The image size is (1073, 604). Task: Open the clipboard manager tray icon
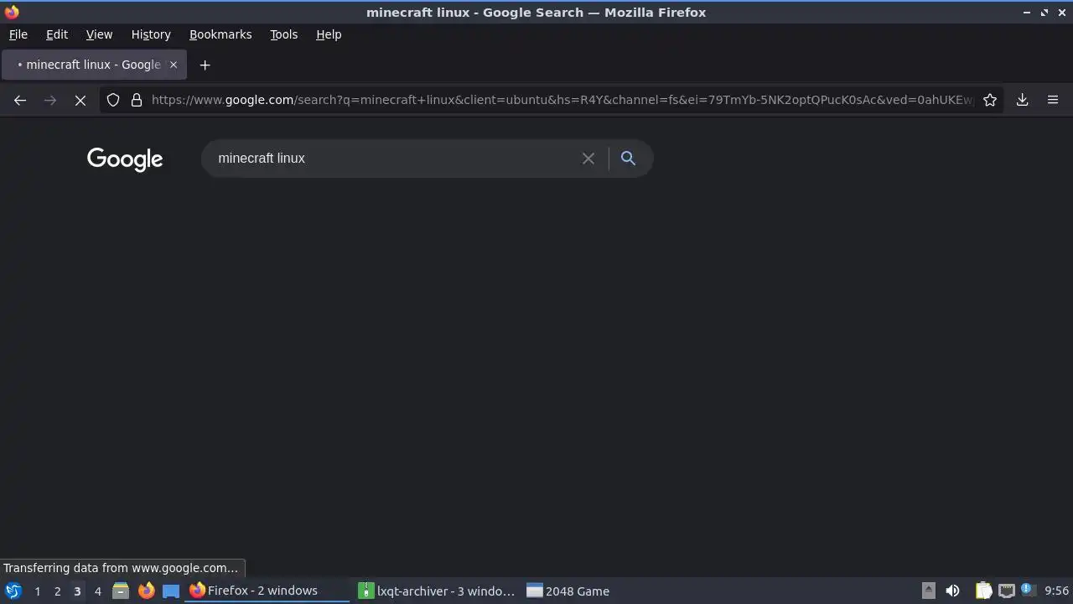click(x=984, y=591)
